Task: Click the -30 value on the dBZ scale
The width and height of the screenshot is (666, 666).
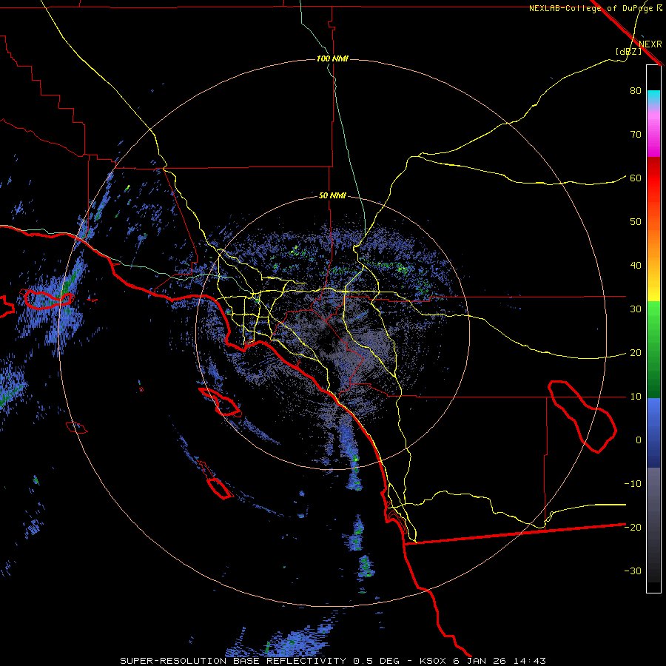Action: tap(633, 571)
